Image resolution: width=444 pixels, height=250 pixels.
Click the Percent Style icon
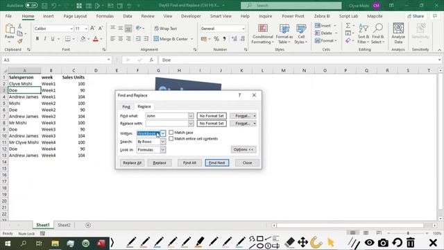pos(216,39)
